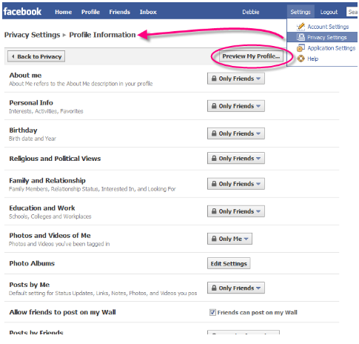This screenshot has height=344, width=359.
Task: Click the lock icon in the About me row
Action: (x=214, y=79)
